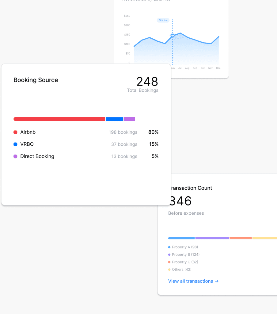Click the "58% Jun" chart tooltip badge

163,20
